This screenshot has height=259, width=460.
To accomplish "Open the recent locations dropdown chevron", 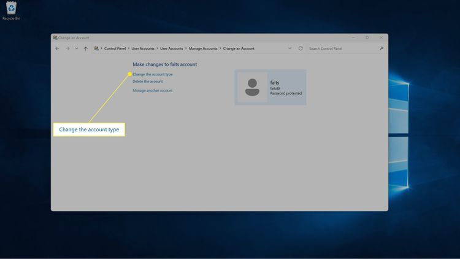I will coord(76,48).
